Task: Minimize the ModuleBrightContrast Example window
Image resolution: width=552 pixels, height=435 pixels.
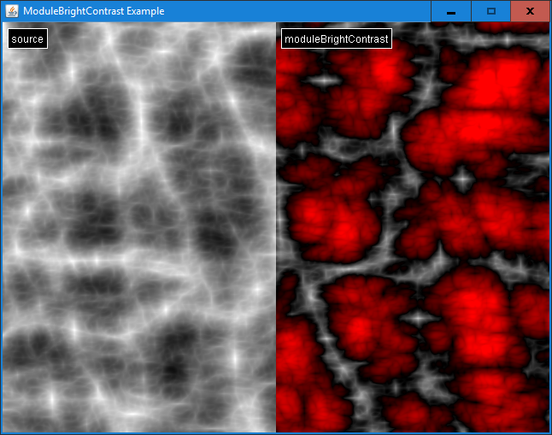Action: coord(450,11)
